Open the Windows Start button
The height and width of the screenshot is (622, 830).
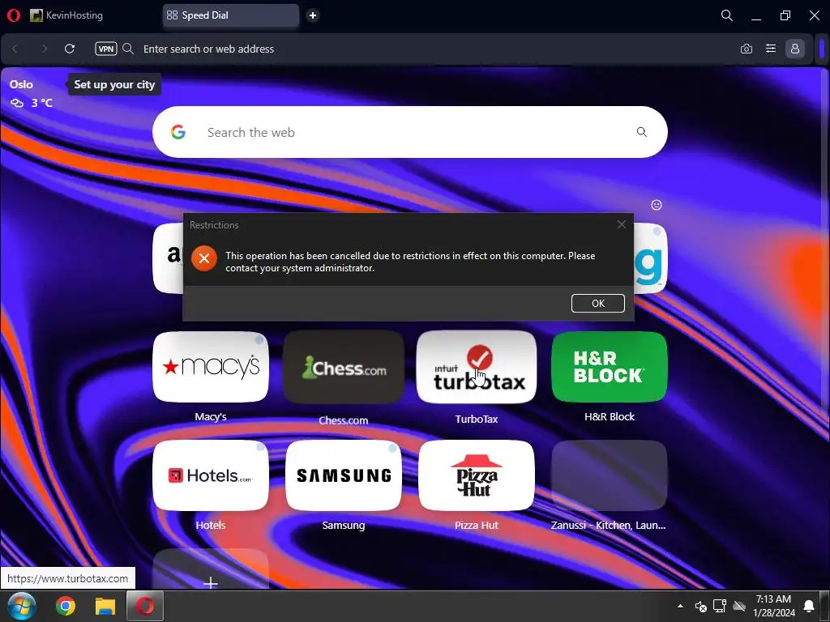coord(22,606)
